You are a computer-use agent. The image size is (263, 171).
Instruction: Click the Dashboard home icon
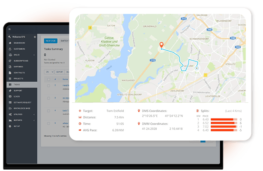10,43
